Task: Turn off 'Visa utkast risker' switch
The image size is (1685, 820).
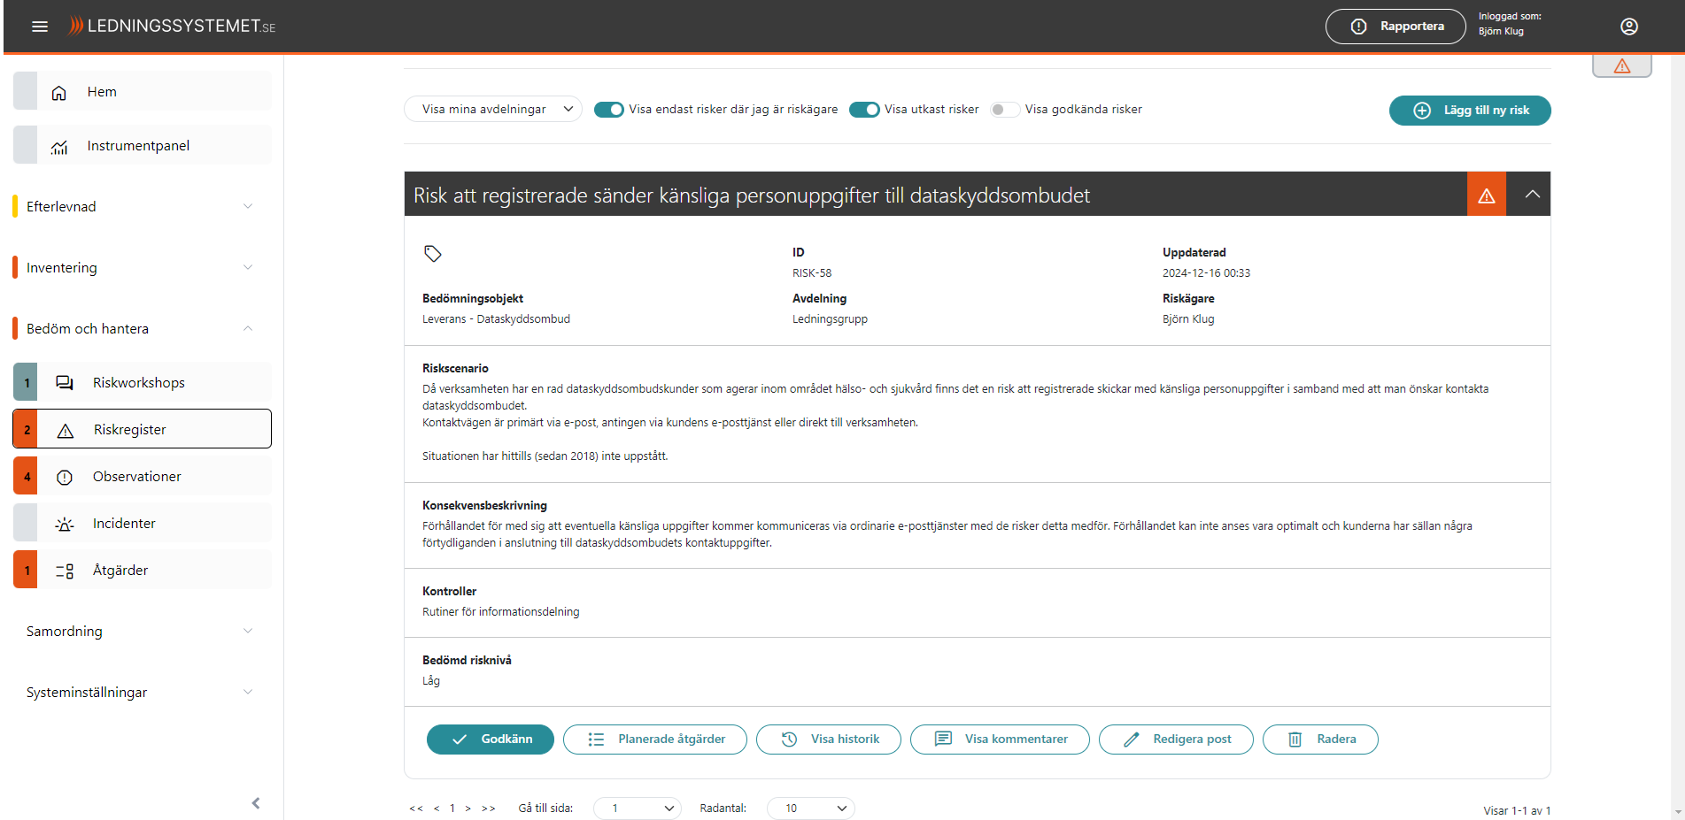Action: pyautogui.click(x=863, y=110)
